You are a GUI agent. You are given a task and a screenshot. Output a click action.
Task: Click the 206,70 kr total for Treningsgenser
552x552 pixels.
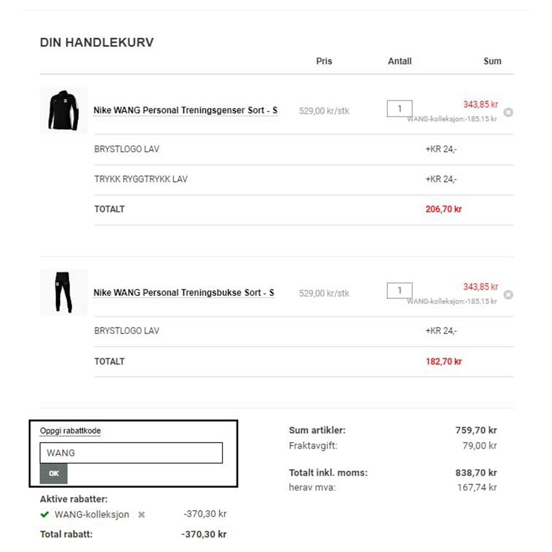coord(443,209)
